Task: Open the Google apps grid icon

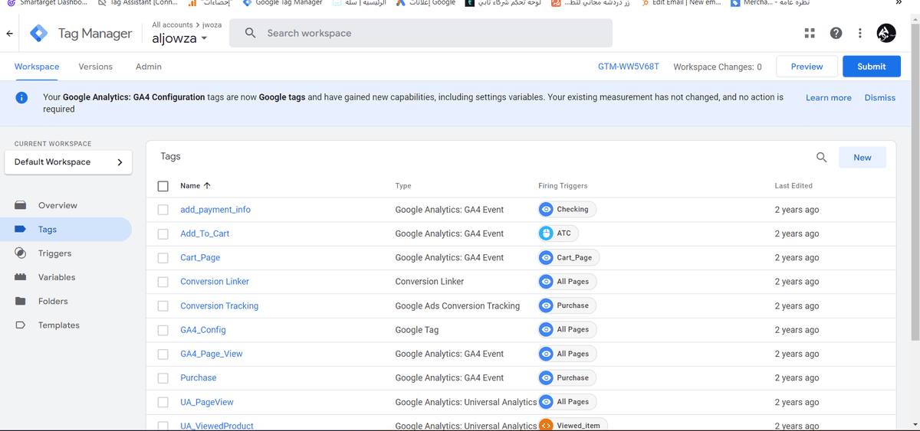Action: pyautogui.click(x=810, y=33)
